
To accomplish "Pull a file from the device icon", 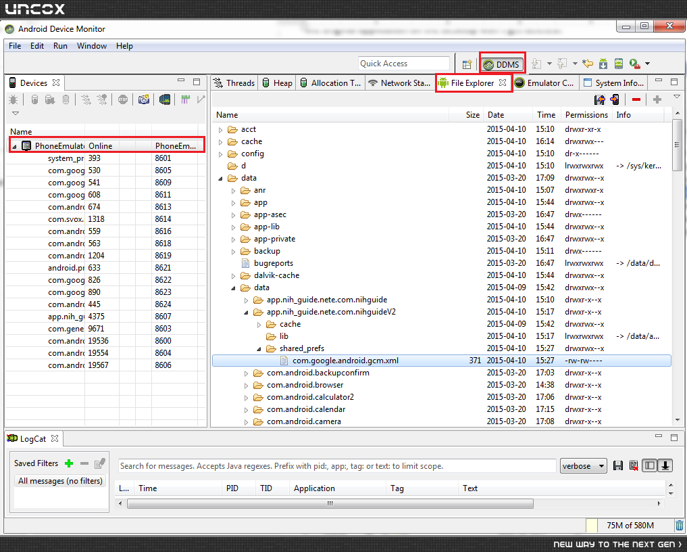I will pyautogui.click(x=599, y=99).
